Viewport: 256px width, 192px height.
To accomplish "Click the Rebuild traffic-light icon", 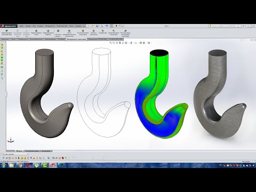I will 116,26.
